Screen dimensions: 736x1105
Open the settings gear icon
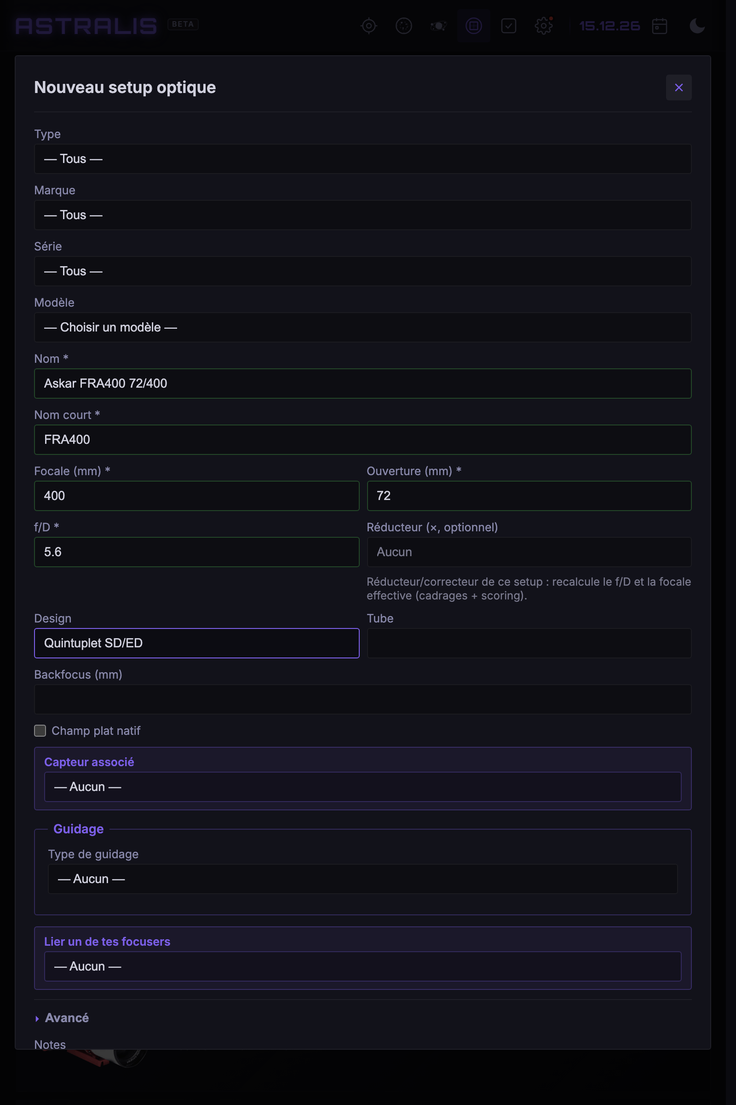click(544, 26)
